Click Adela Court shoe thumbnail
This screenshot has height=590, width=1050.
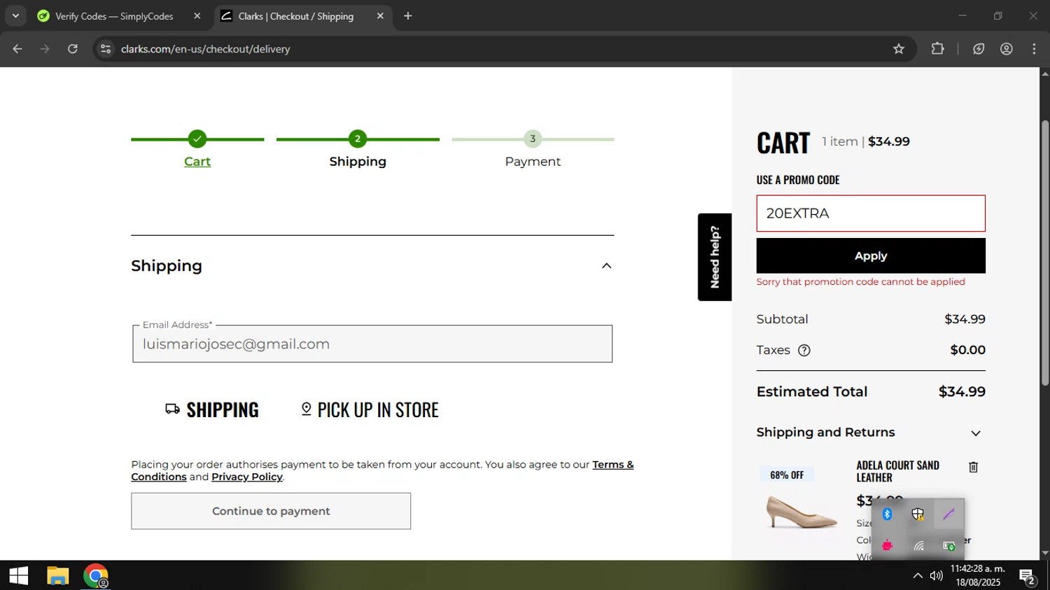coord(802,511)
